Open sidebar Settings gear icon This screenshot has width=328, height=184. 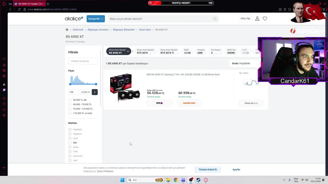pyautogui.click(x=4, y=115)
